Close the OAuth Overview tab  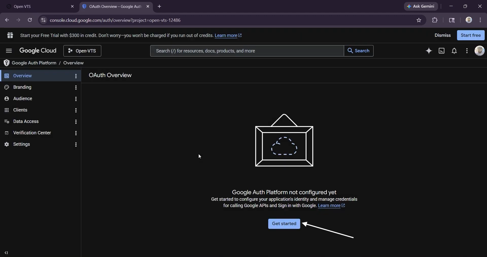(148, 7)
